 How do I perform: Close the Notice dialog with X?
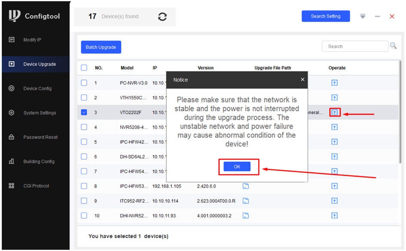302,80
